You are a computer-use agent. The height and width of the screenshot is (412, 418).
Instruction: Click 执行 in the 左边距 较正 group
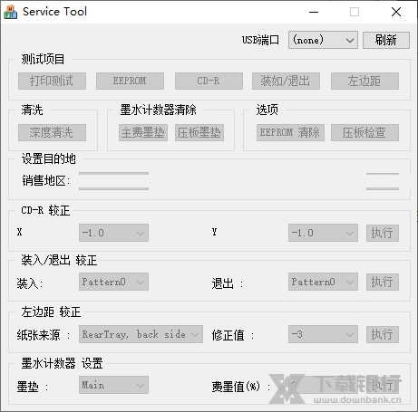click(x=383, y=334)
